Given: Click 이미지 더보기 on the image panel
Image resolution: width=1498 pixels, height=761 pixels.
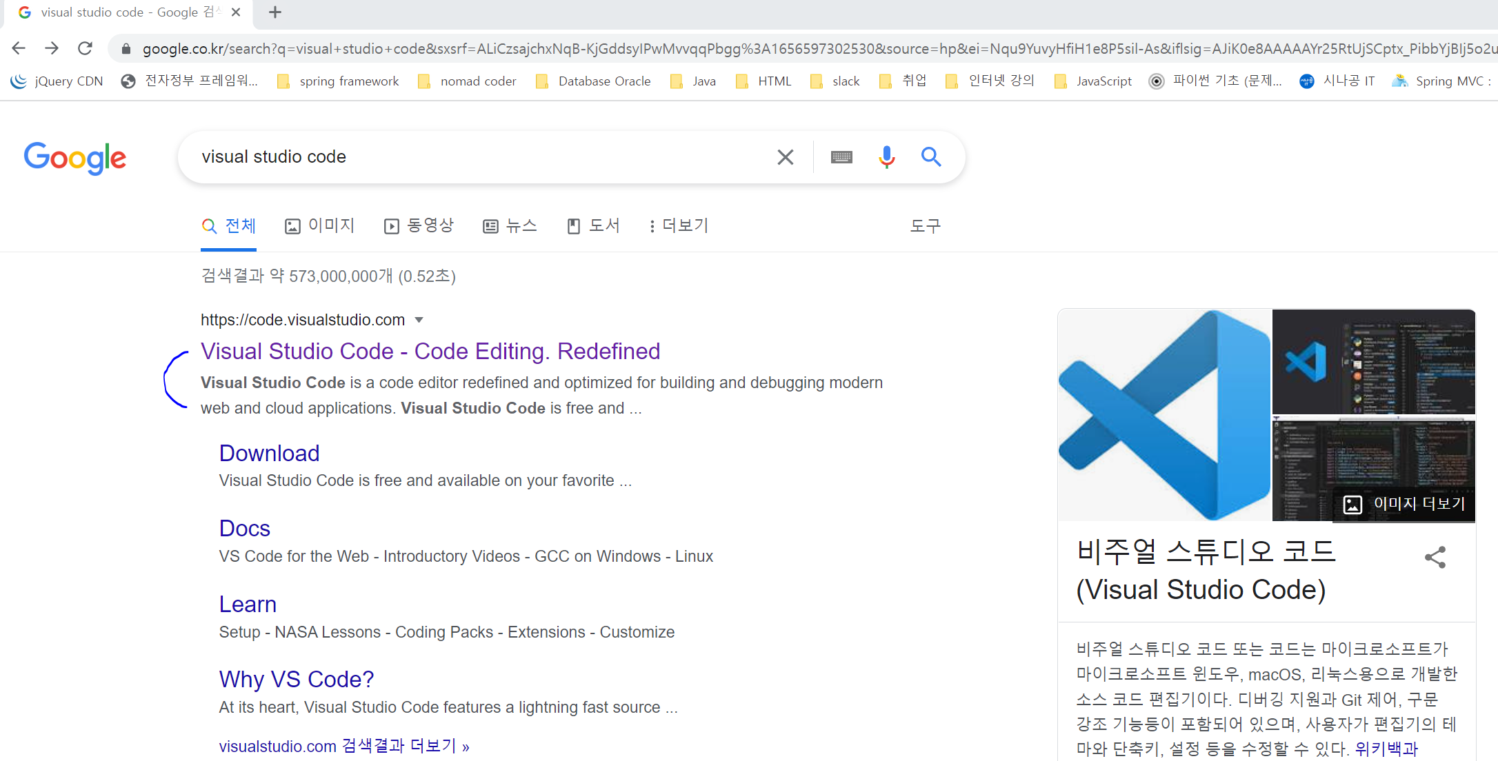Looking at the screenshot, I should pyautogui.click(x=1404, y=504).
